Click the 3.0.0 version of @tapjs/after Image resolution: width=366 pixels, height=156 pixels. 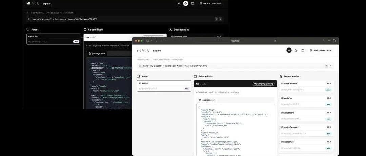point(329,98)
